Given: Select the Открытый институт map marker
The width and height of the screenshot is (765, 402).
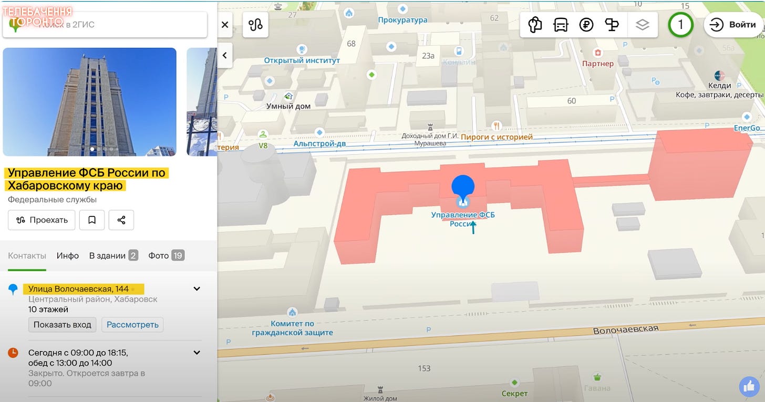Looking at the screenshot, I should tap(302, 49).
